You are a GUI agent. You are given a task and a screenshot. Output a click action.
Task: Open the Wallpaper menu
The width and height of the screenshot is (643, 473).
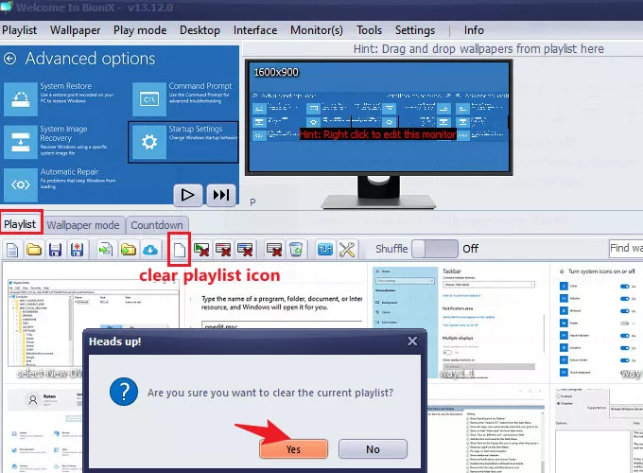pos(75,30)
